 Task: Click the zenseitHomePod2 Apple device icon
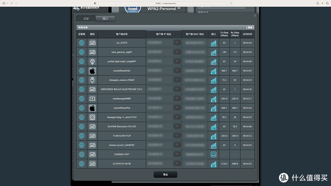coord(92,71)
